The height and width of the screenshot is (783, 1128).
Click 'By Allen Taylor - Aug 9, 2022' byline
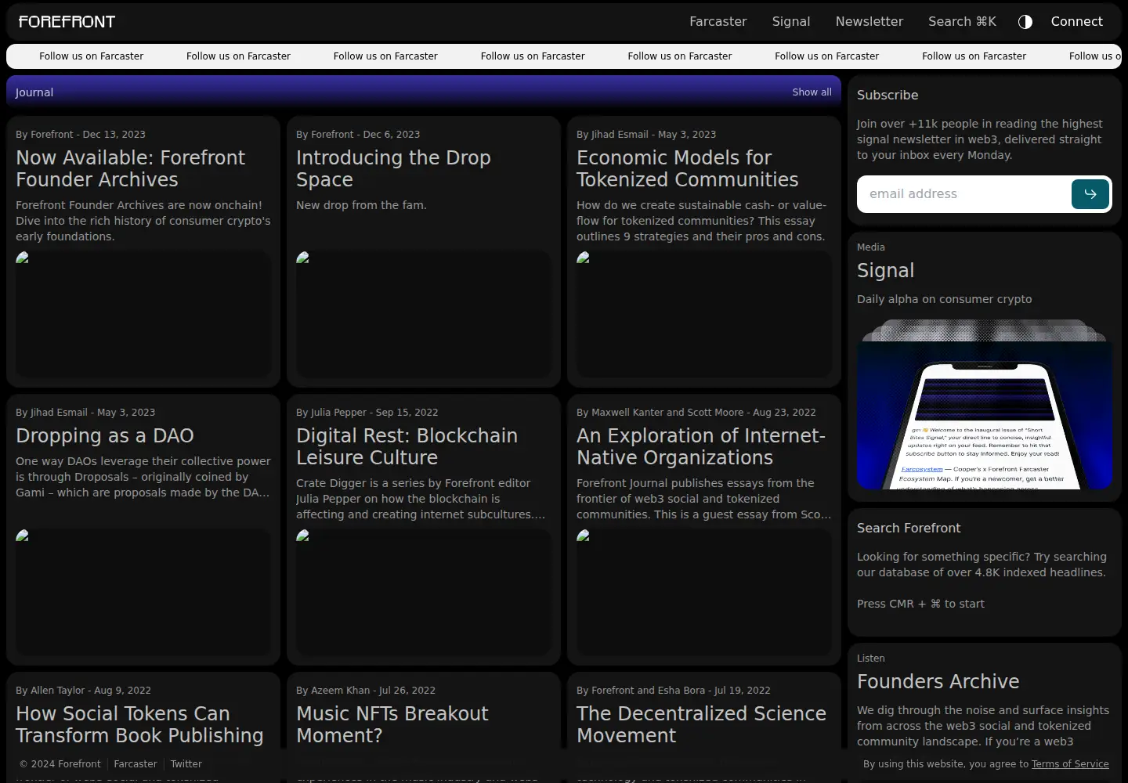[x=83, y=691]
